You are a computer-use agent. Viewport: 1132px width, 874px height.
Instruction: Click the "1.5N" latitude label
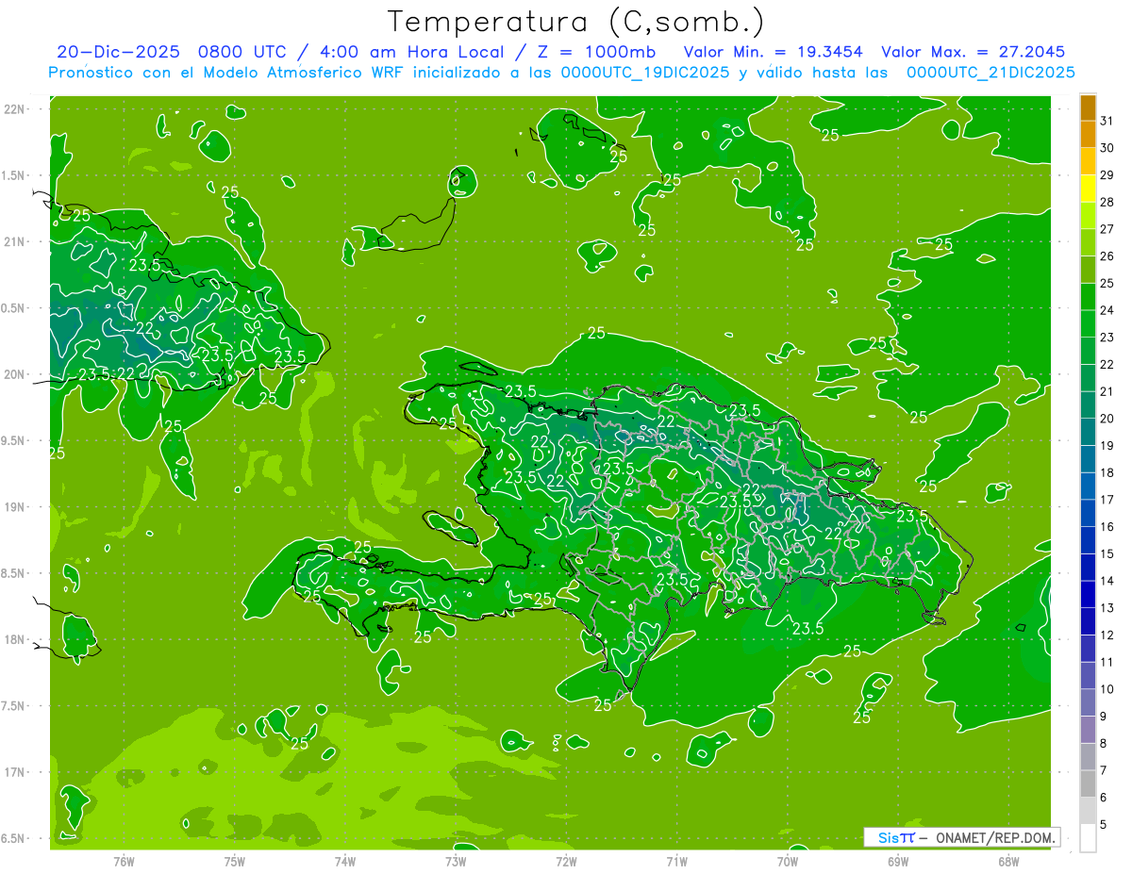[14, 175]
